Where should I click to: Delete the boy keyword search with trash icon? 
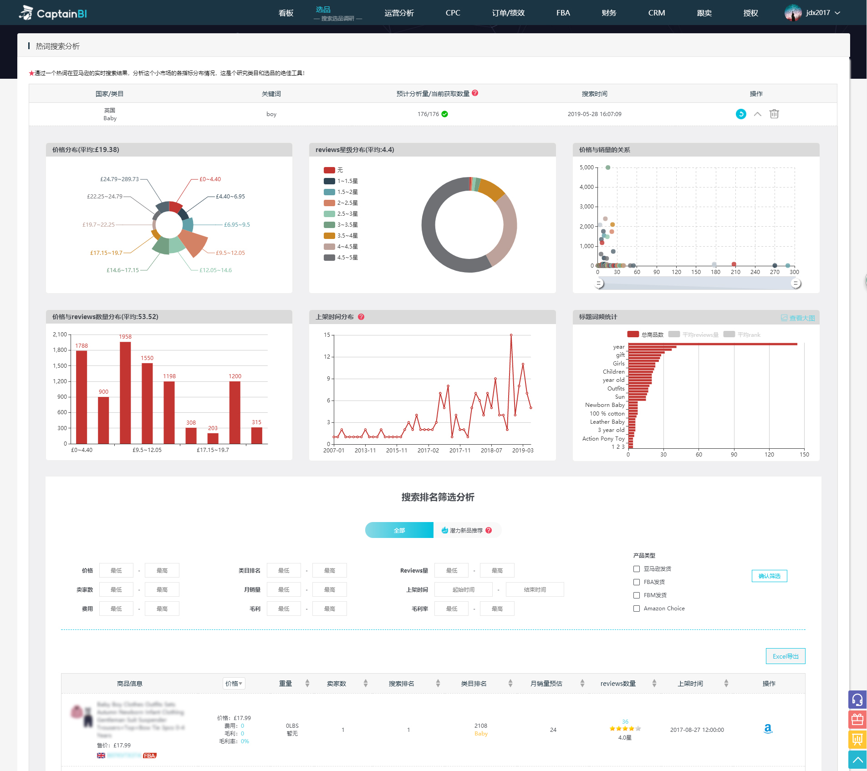(x=774, y=114)
